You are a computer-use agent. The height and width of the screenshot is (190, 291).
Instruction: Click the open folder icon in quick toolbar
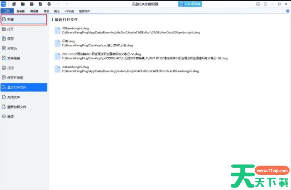click(23, 4)
